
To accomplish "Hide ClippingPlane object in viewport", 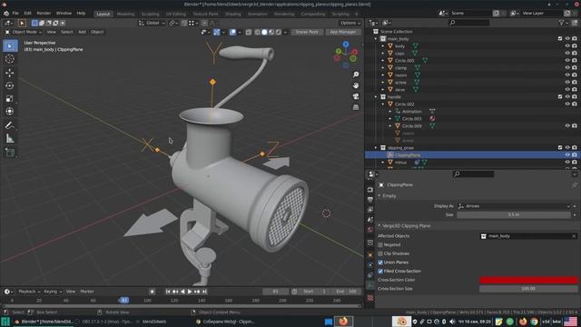I will [567, 155].
